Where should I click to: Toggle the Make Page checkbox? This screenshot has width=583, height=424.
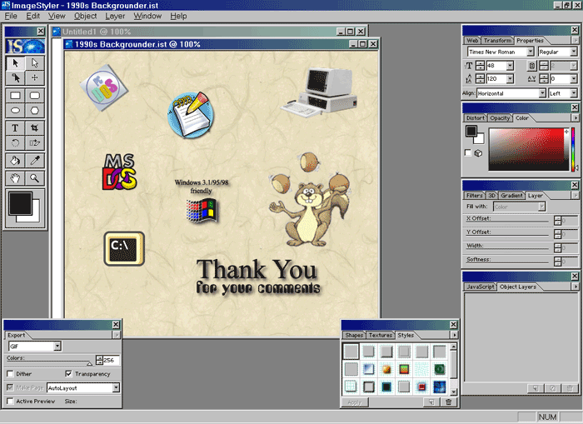10,387
